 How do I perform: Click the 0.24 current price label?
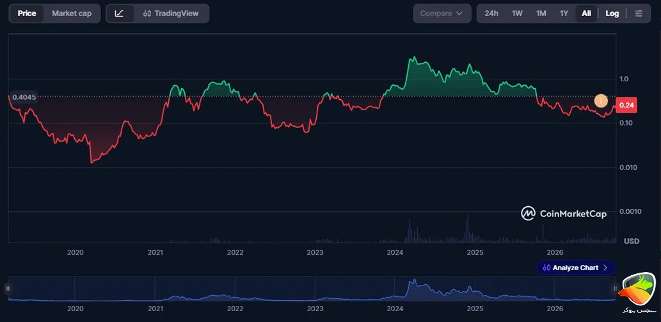click(x=626, y=106)
